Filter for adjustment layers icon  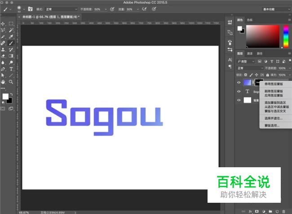265,61
